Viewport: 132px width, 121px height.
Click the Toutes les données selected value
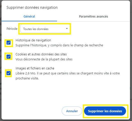(x=36, y=29)
